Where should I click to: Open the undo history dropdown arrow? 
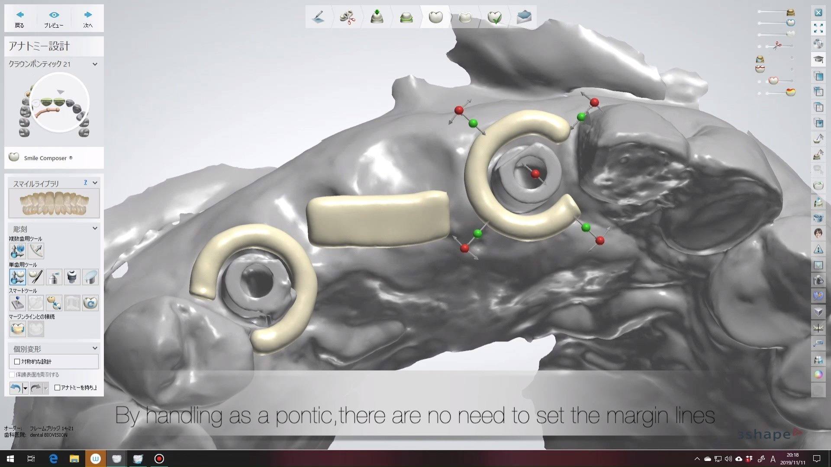[25, 388]
